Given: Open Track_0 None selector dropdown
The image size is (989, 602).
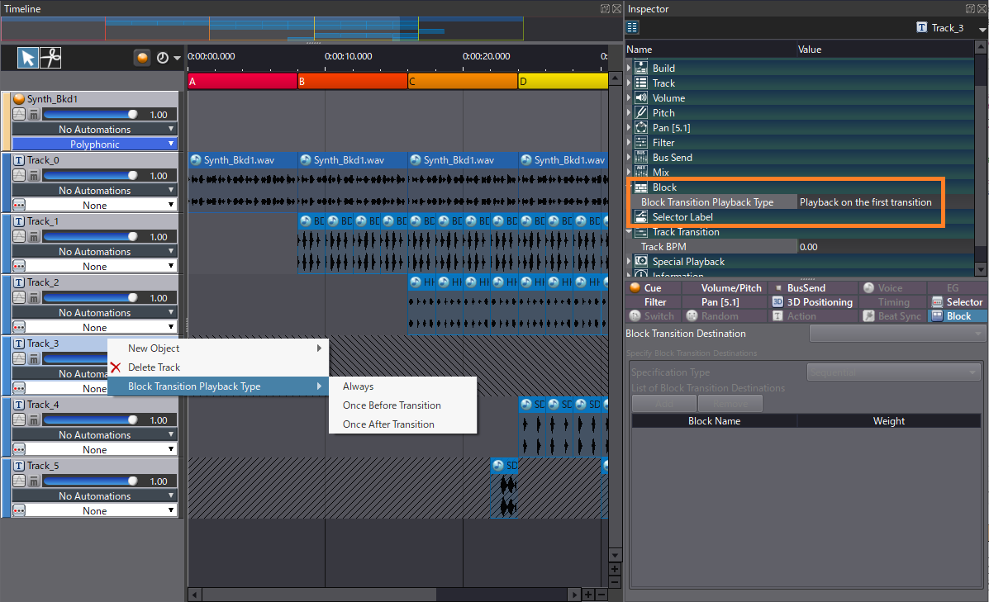Looking at the screenshot, I should (95, 205).
